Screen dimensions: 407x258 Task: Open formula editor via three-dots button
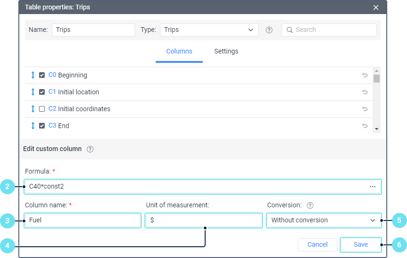(x=373, y=187)
